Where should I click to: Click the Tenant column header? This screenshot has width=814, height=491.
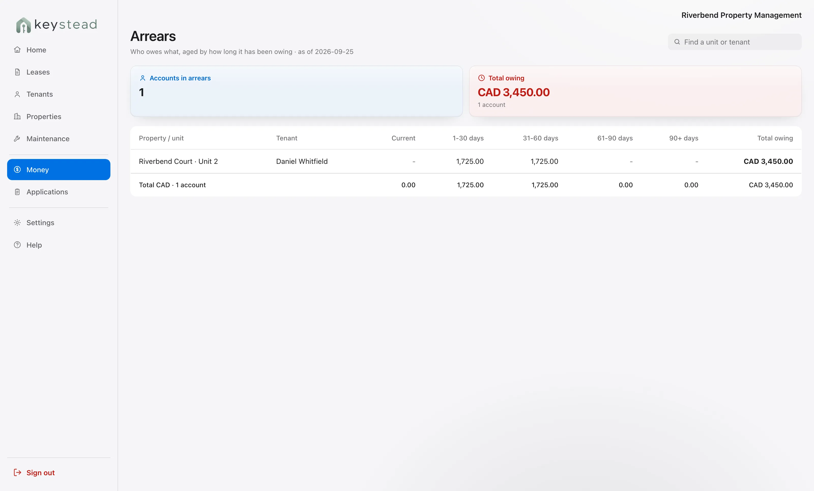pos(287,138)
